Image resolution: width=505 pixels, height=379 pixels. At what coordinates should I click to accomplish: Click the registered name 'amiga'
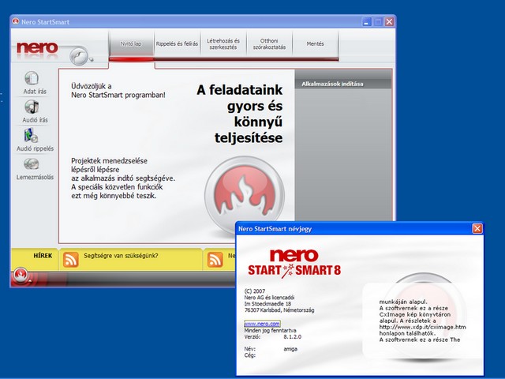(x=290, y=349)
